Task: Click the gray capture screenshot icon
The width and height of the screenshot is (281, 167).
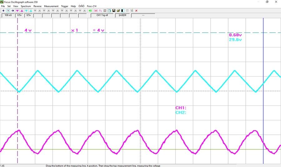Action: pyautogui.click(x=132, y=11)
